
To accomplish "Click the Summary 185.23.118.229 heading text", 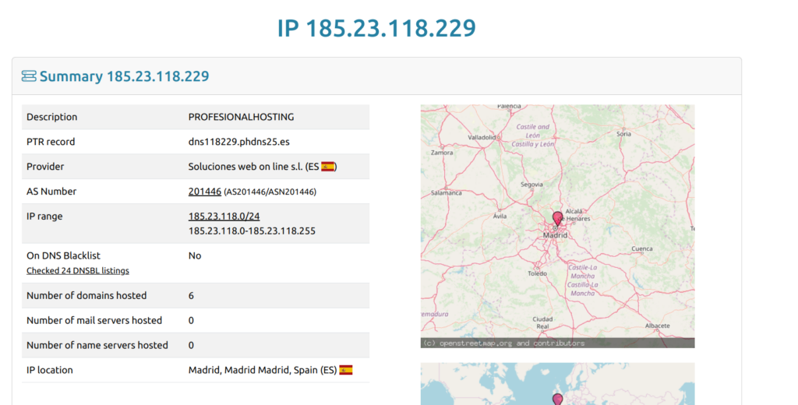I will pyautogui.click(x=124, y=76).
